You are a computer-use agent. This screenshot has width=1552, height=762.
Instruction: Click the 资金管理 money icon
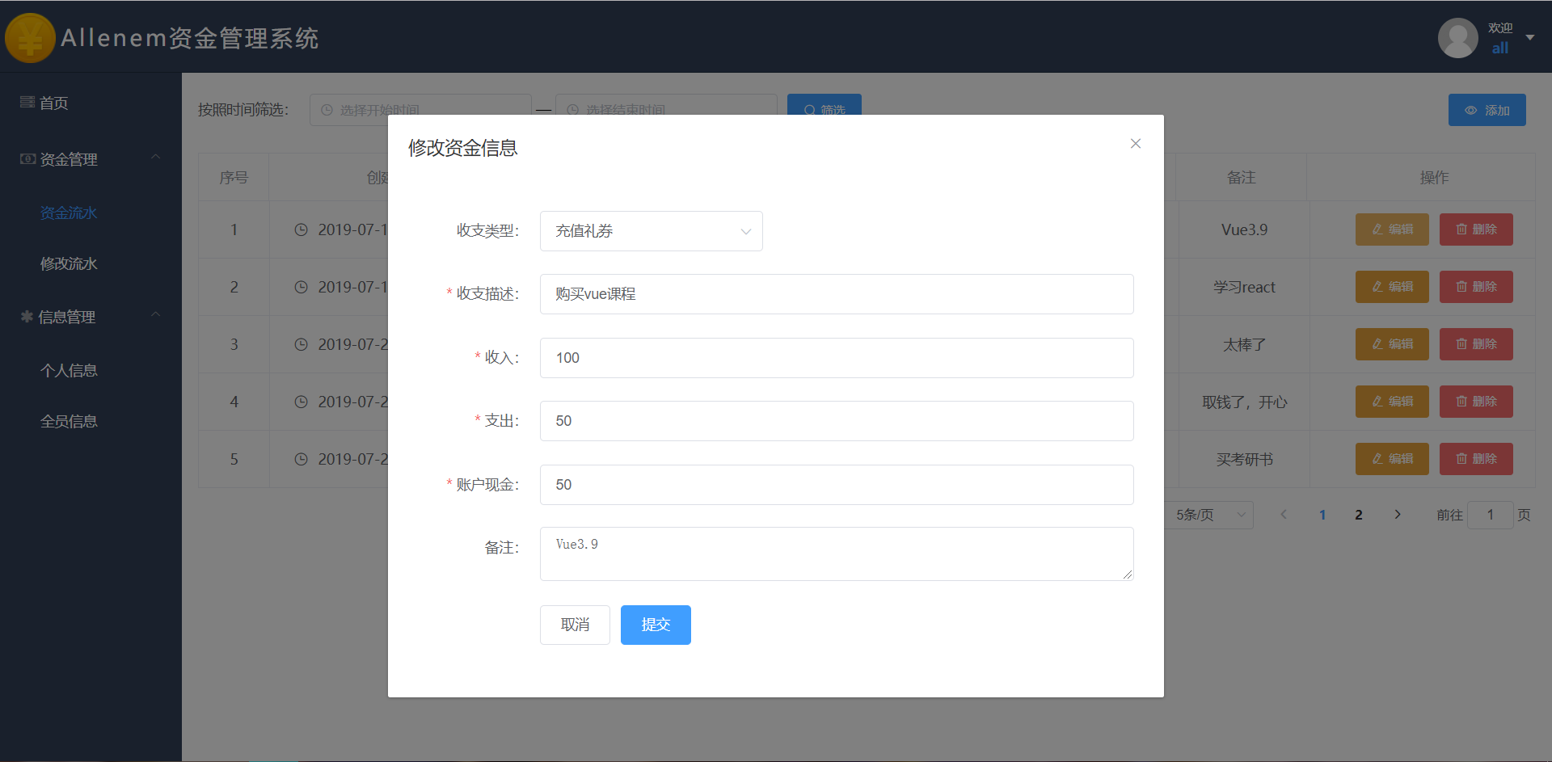pos(27,158)
